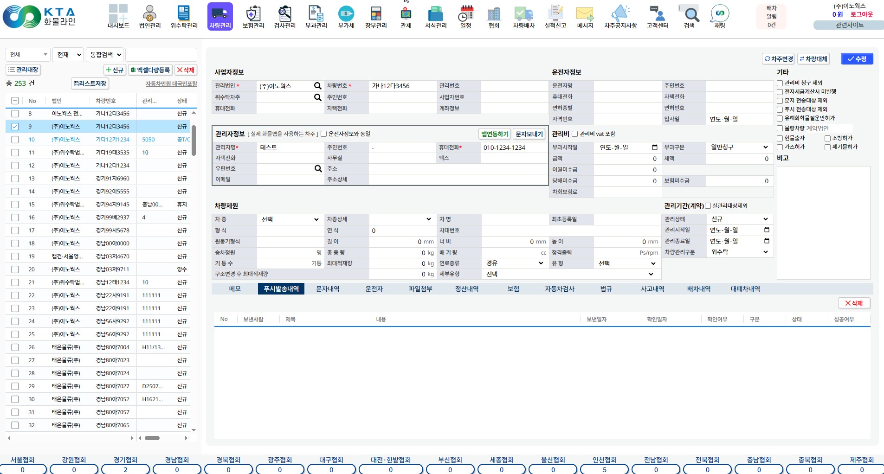Expand the 연료종류 경유 dropdown
Viewport: 884px width, 474px height.
[514, 263]
